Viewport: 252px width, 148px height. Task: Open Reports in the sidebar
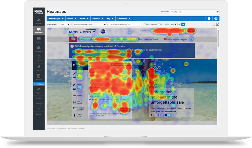click(x=39, y=77)
